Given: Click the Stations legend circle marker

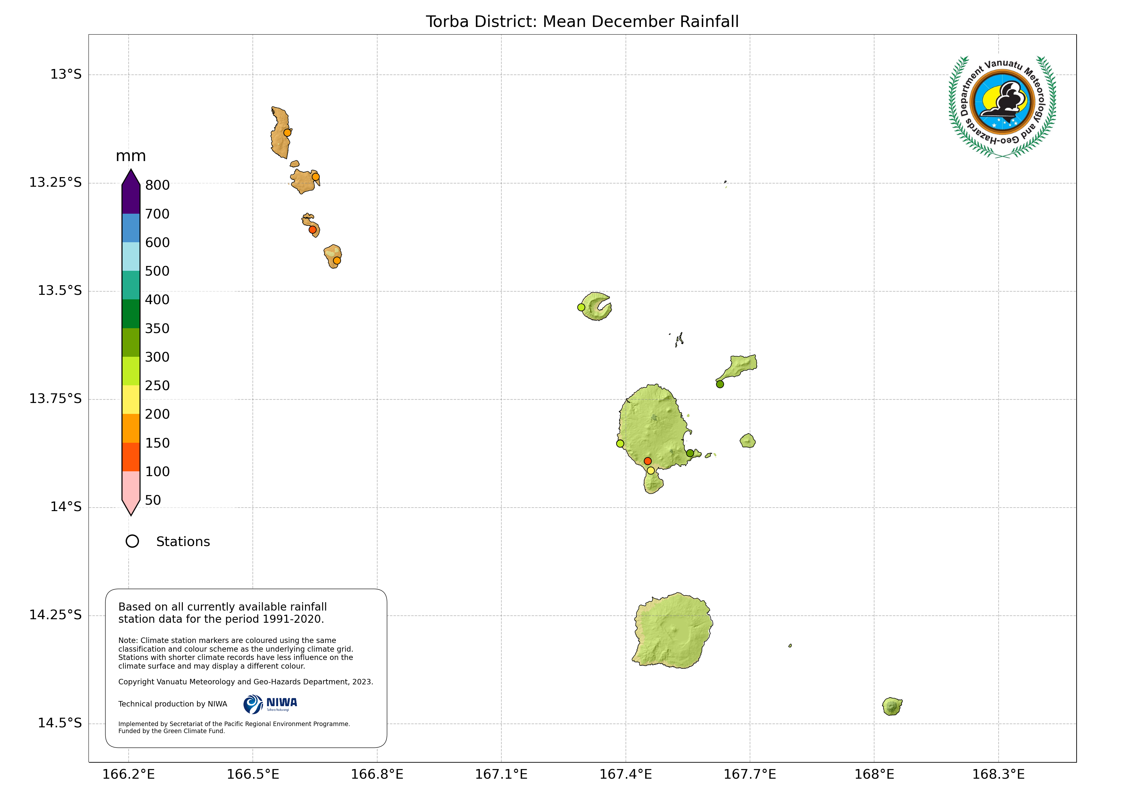Looking at the screenshot, I should [x=132, y=541].
